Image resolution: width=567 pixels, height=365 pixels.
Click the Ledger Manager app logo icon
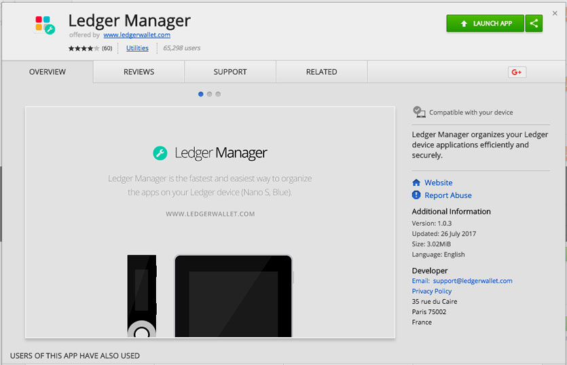click(45, 26)
